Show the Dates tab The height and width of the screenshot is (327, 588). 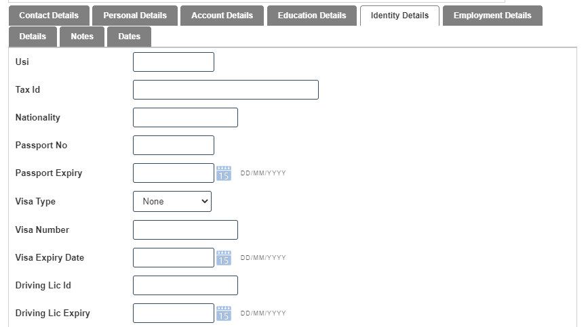pyautogui.click(x=129, y=37)
